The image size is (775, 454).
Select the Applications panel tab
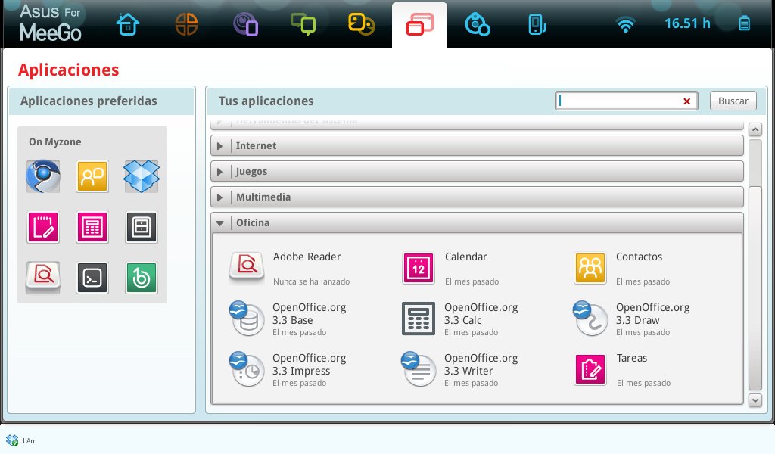point(419,25)
